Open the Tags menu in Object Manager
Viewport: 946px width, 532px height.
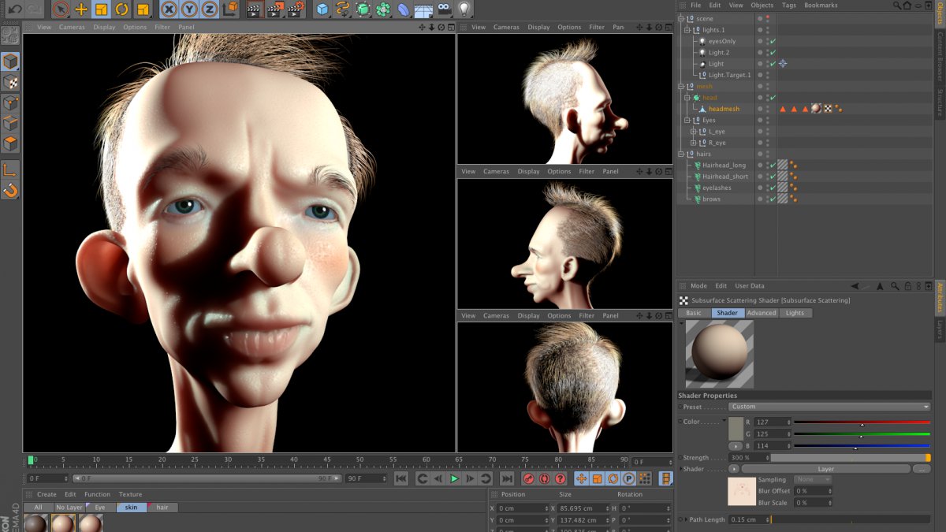pyautogui.click(x=788, y=6)
